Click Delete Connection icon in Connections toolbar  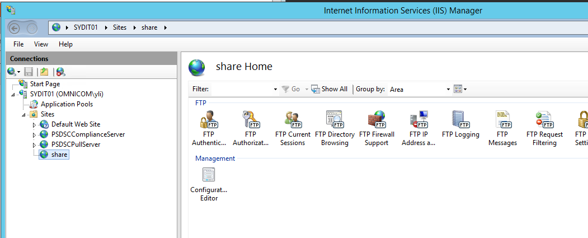60,71
